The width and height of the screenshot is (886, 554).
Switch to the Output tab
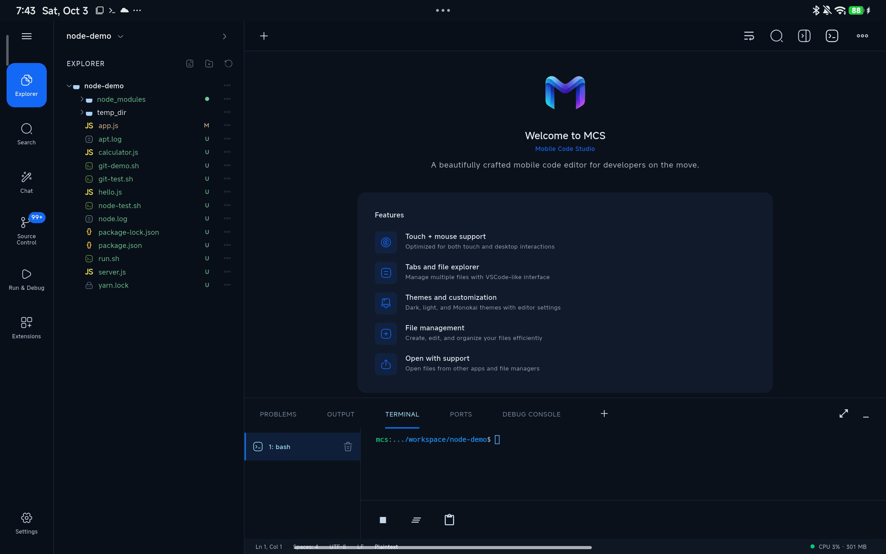pyautogui.click(x=341, y=414)
